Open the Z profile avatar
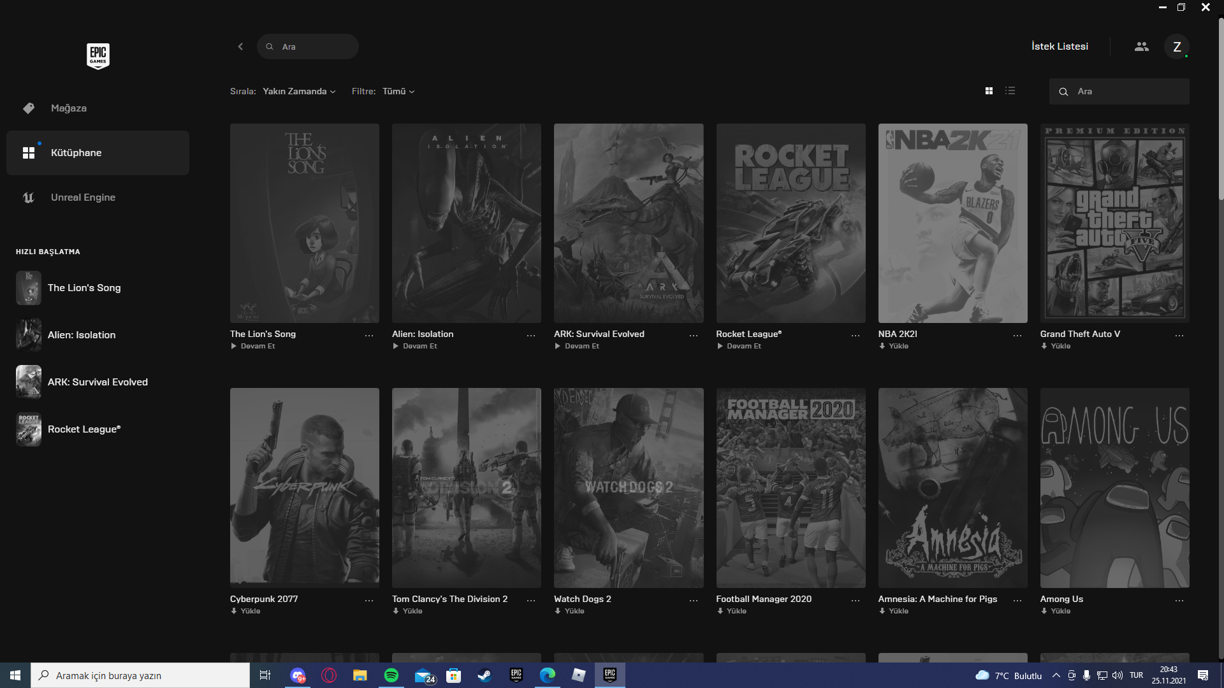This screenshot has width=1224, height=688. tap(1177, 47)
